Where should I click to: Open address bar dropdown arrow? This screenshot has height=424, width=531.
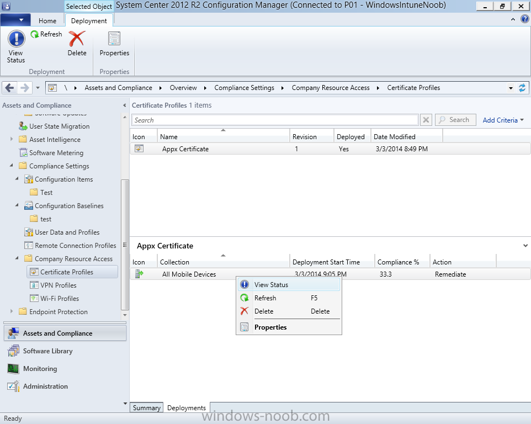511,88
